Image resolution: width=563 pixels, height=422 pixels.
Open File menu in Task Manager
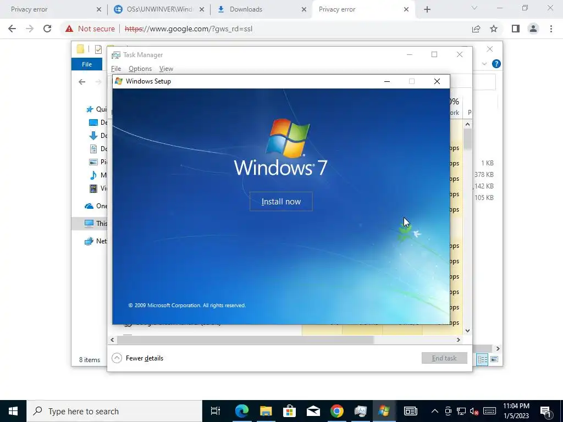(x=116, y=69)
